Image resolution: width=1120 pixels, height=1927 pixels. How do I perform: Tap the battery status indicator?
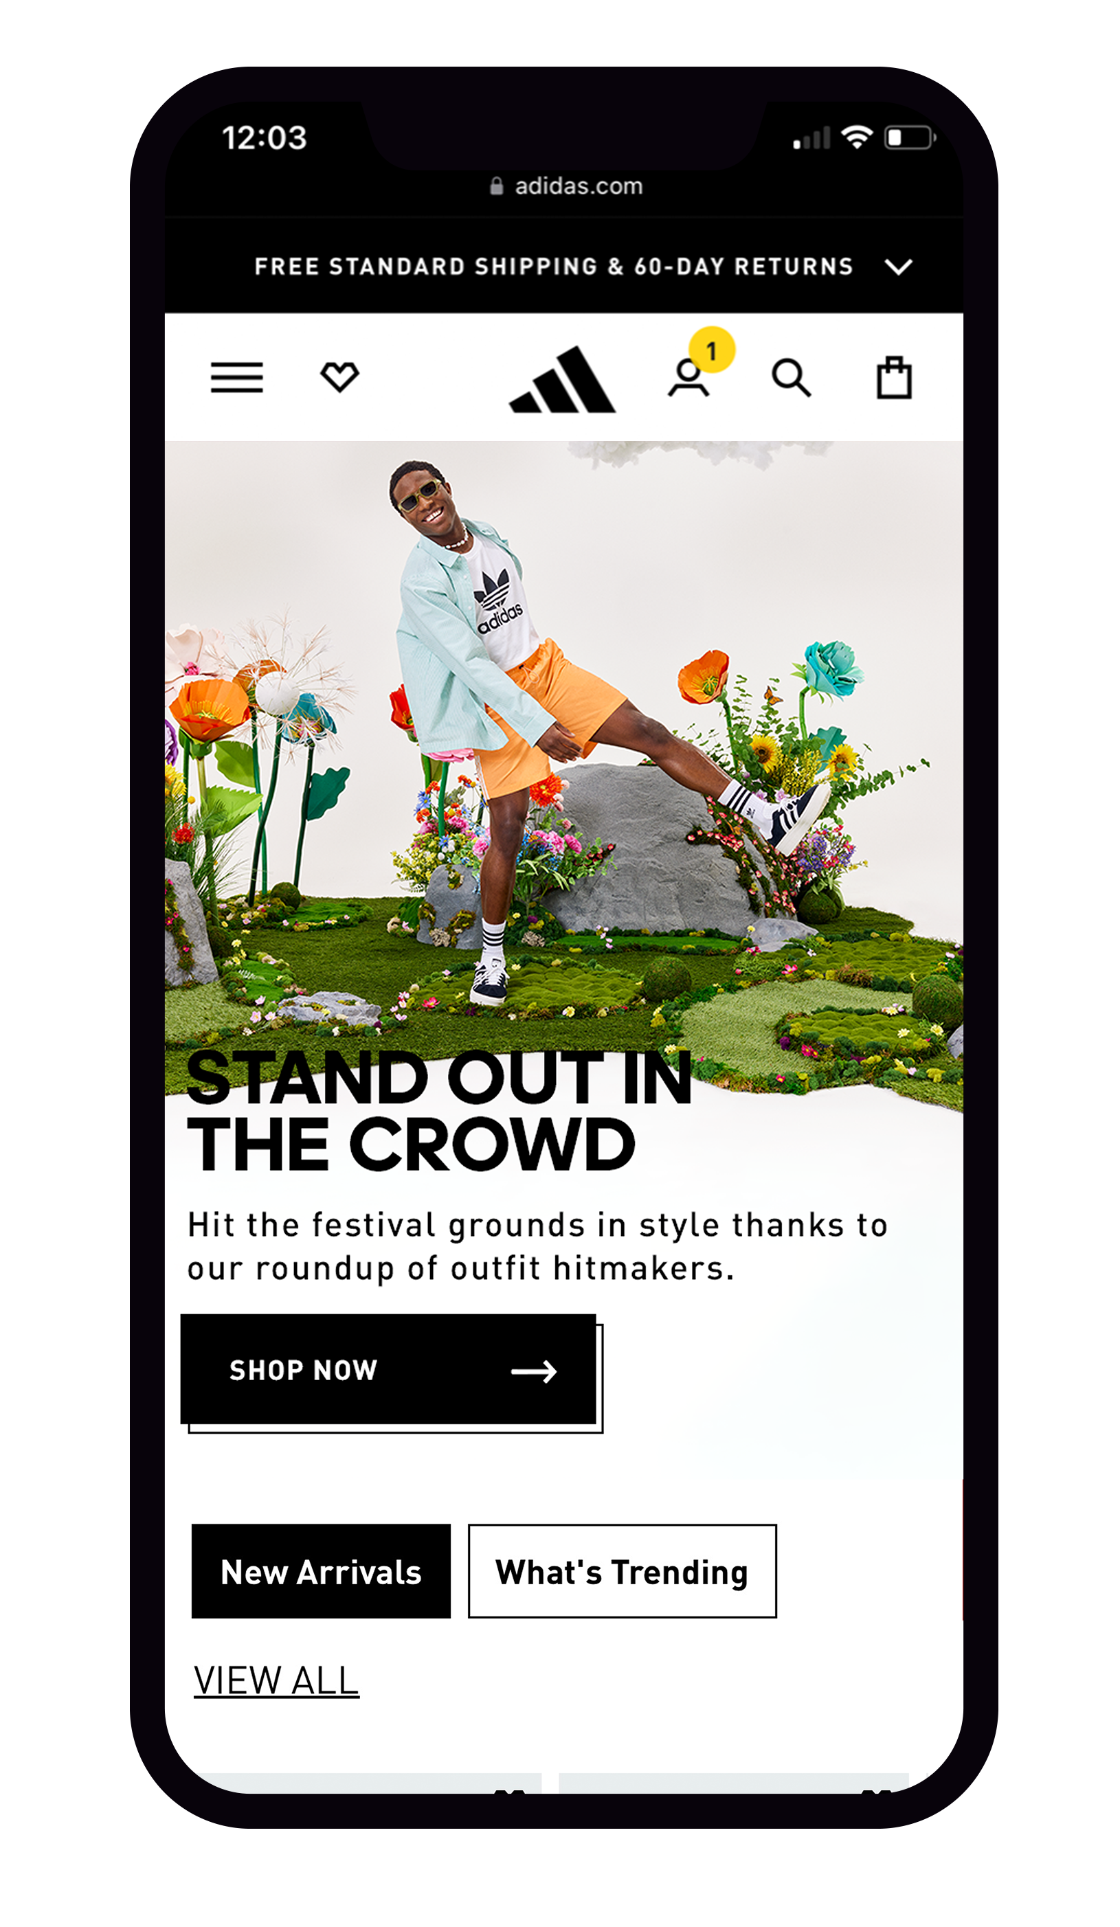pos(910,137)
